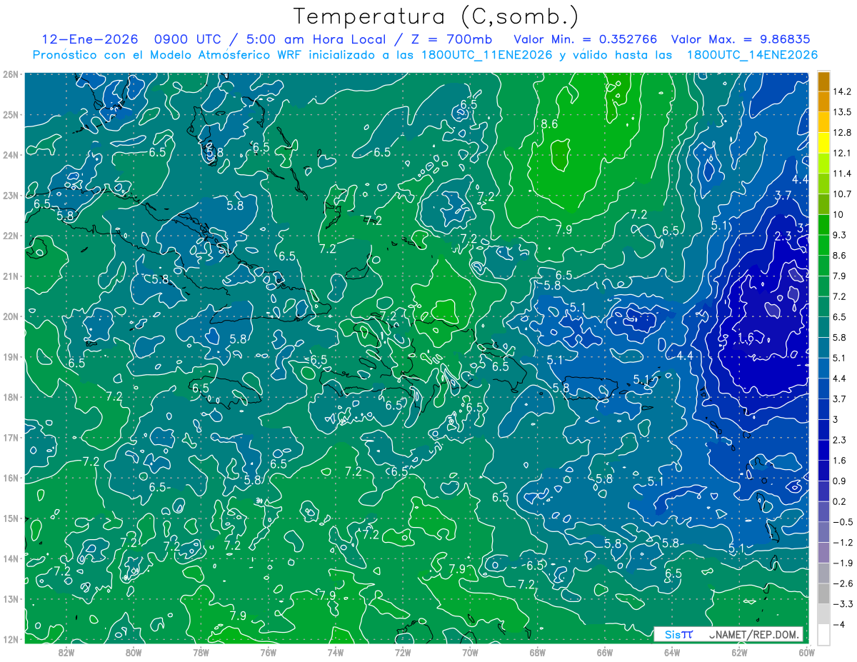Click the 19N latitude axis label
This screenshot has width=857, height=662.
pos(11,356)
